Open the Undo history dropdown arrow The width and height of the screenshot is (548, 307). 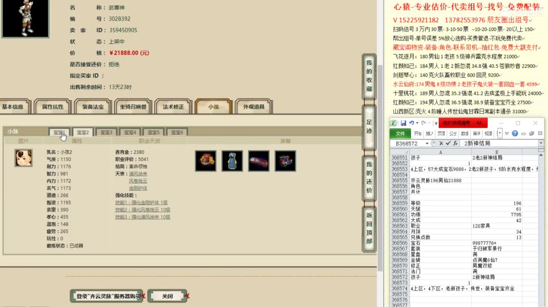coord(417,123)
